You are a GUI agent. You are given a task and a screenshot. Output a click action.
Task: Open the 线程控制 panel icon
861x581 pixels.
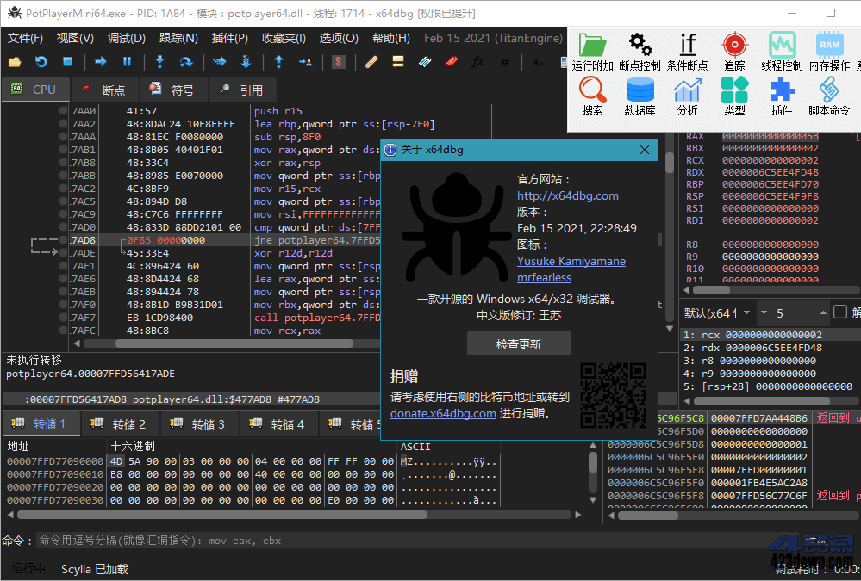coord(782,43)
